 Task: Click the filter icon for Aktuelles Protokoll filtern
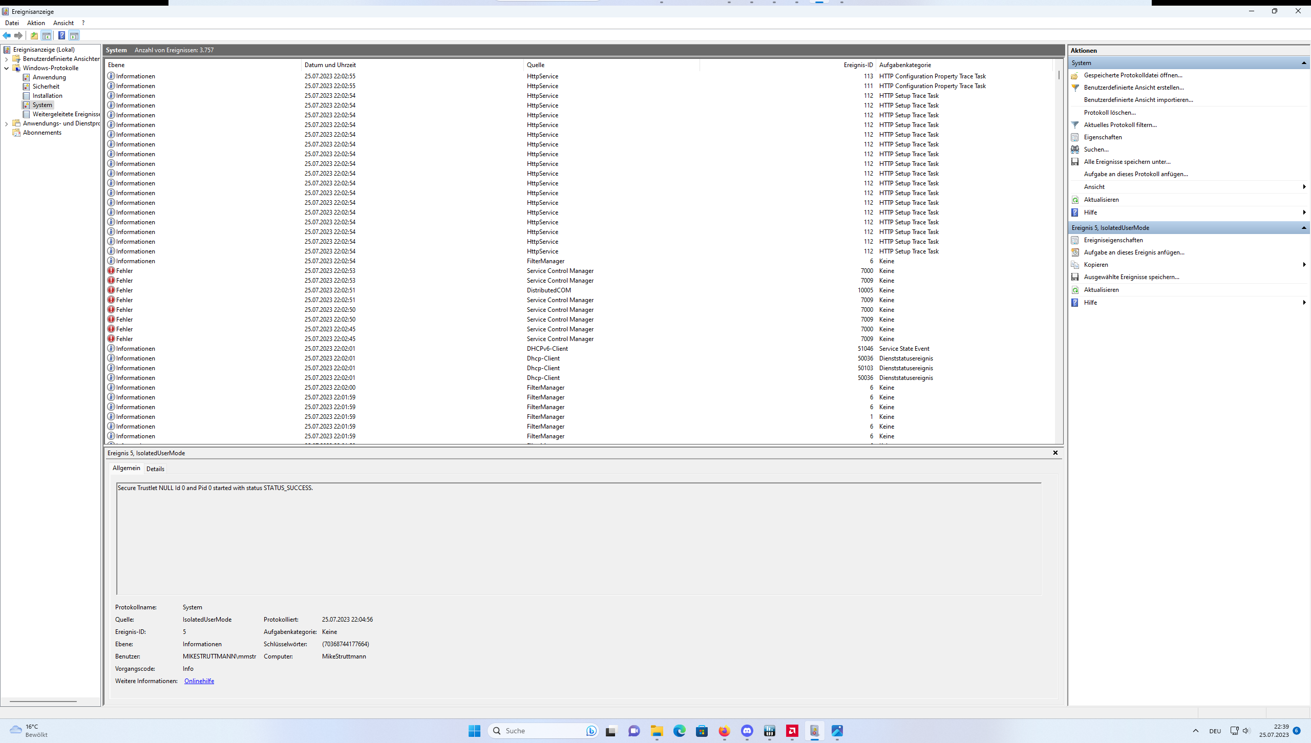pyautogui.click(x=1075, y=125)
